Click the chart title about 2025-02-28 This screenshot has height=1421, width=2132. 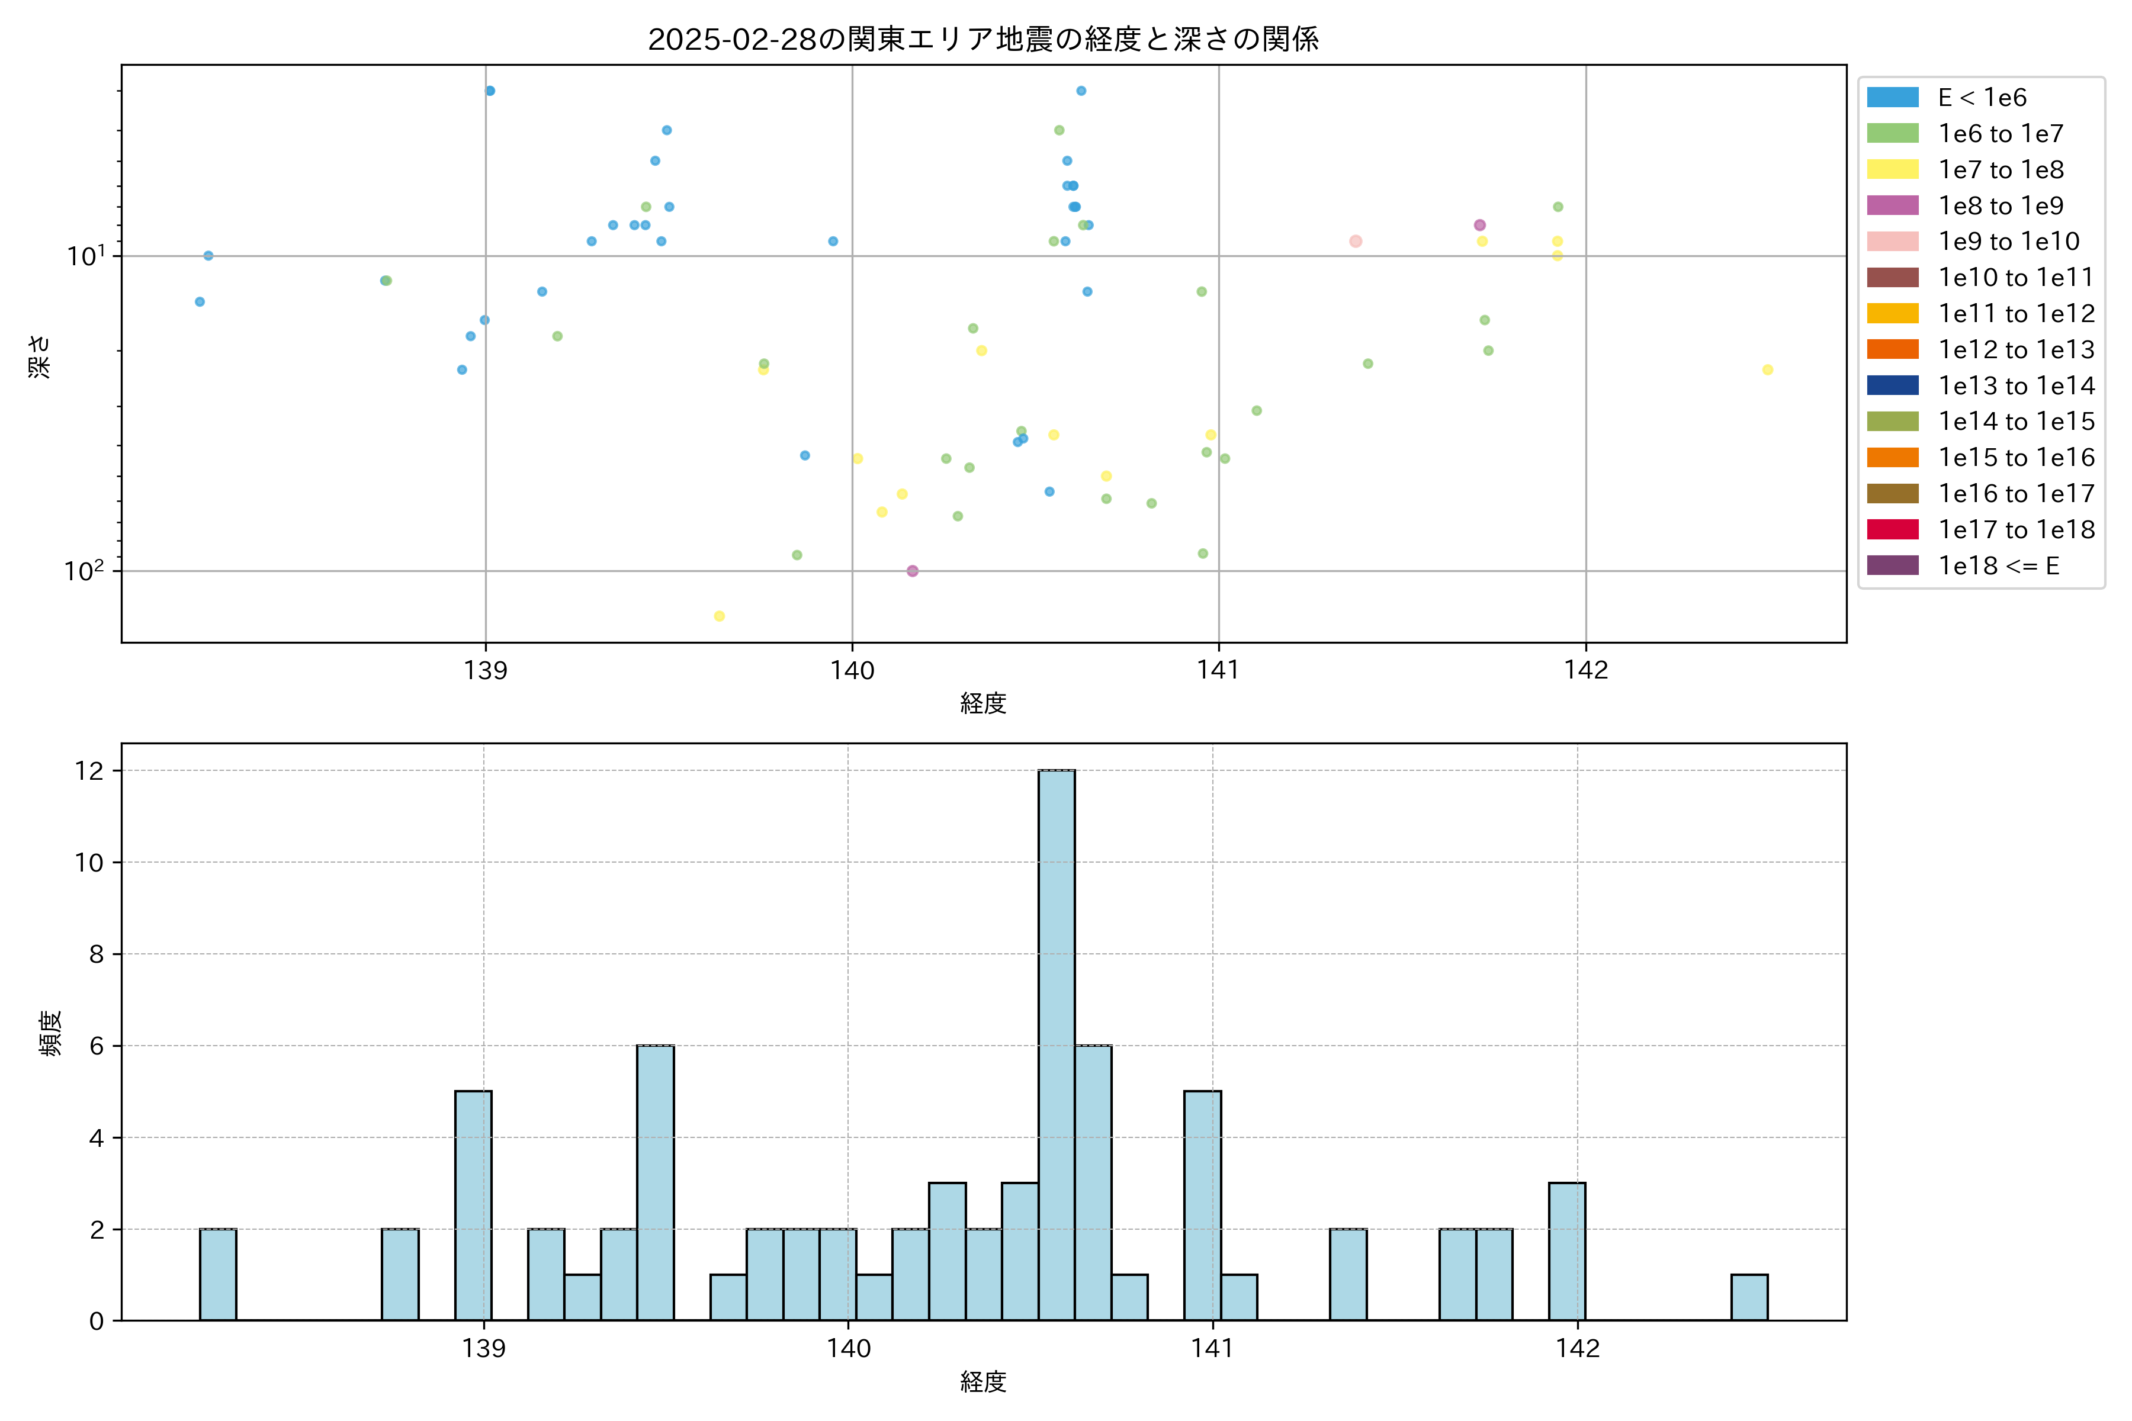[982, 39]
